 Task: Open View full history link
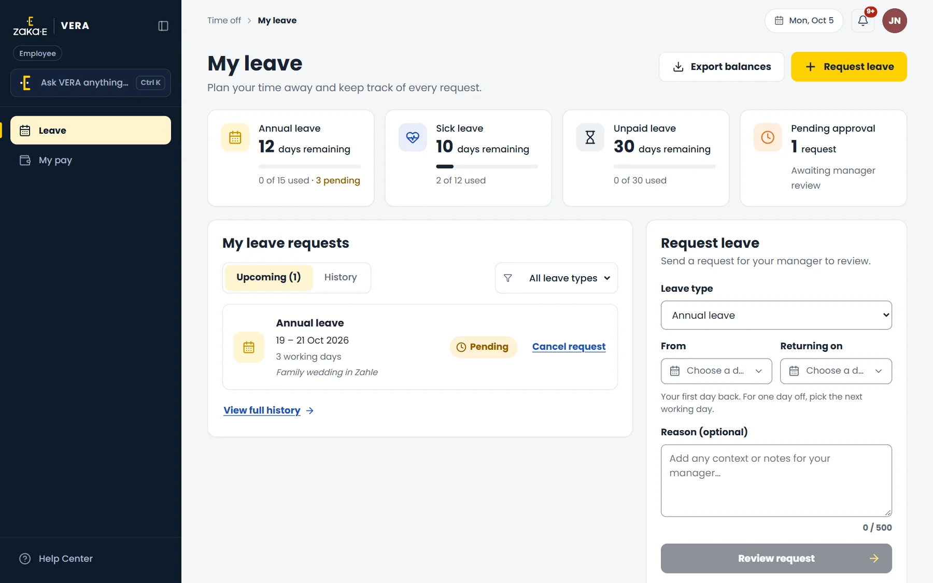[262, 410]
